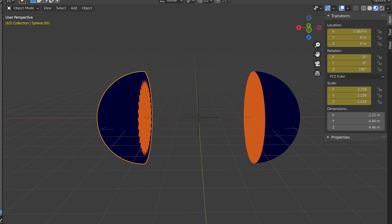Open the Add menu
Viewport: 392px width, 224px height.
(74, 8)
